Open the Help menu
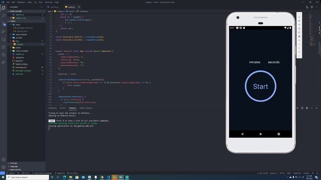Viewport: 321px width, 180px height. tap(57, 2)
